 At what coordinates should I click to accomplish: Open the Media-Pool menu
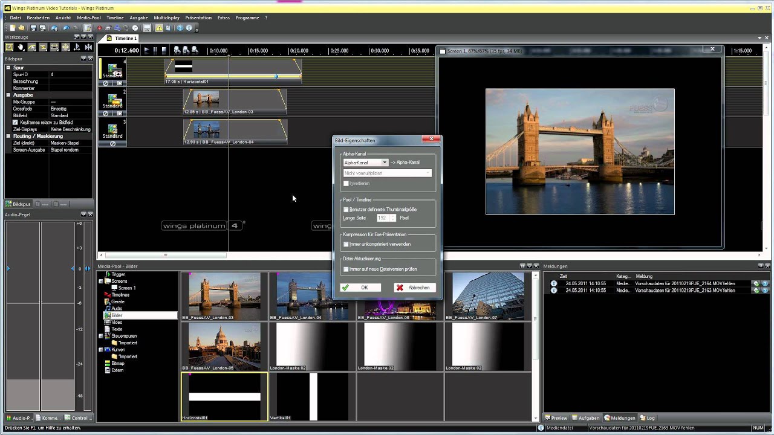point(89,18)
